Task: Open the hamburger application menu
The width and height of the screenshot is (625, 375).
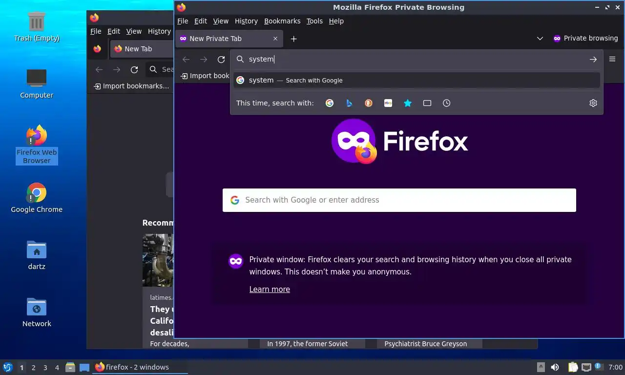Action: (x=612, y=59)
